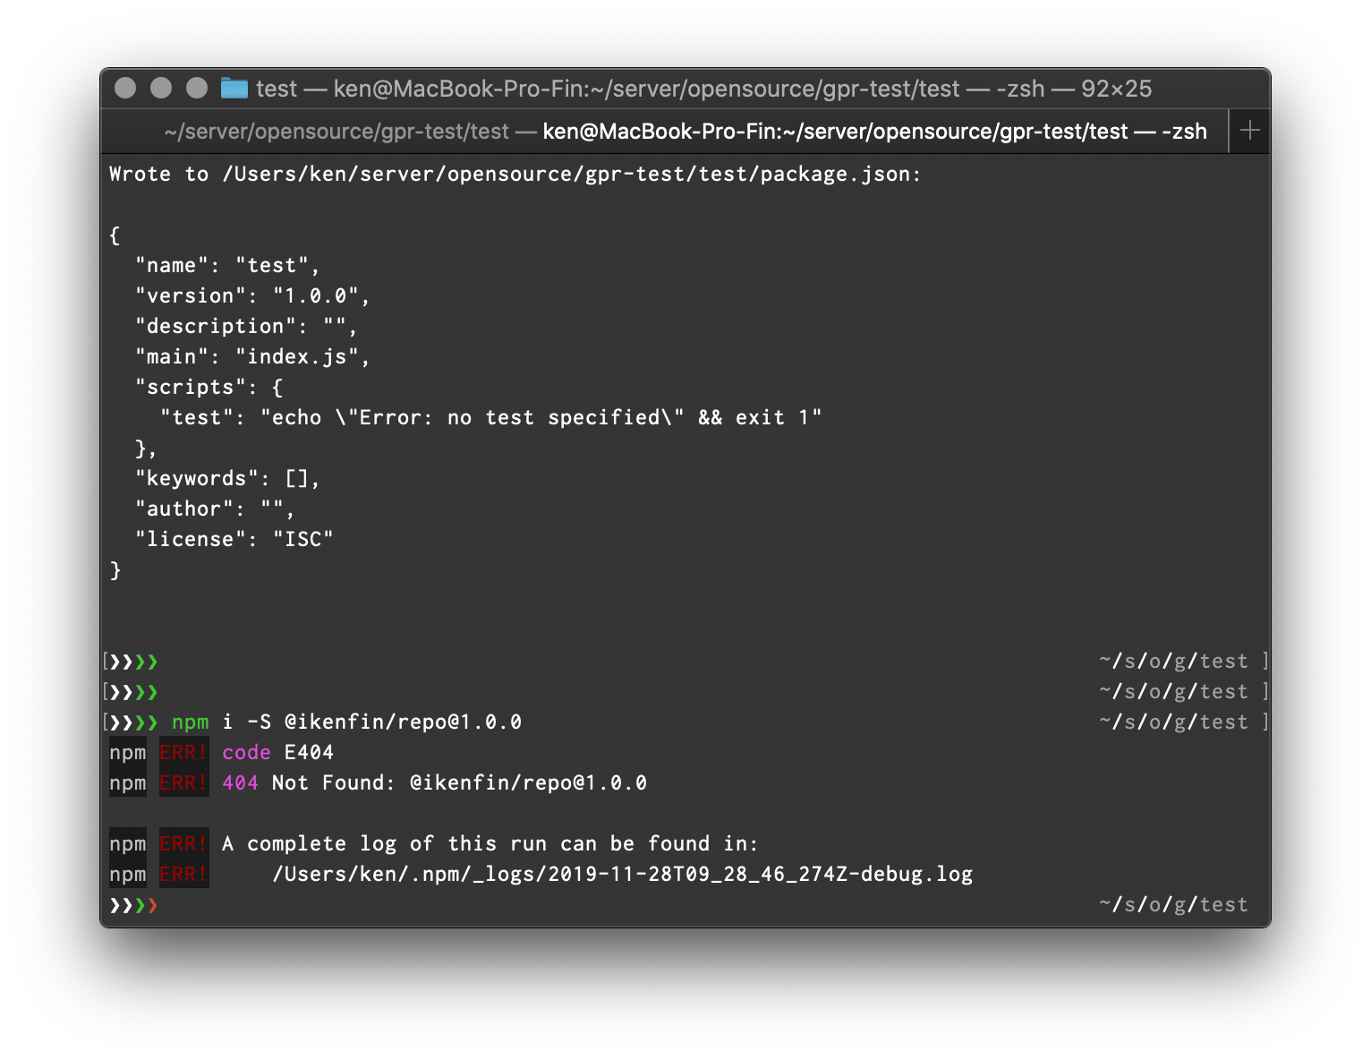Zoom the terminal window to full size

click(x=197, y=88)
